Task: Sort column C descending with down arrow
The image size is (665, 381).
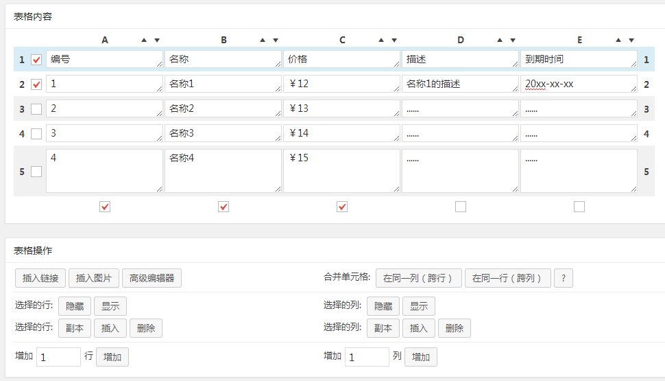Action: click(394, 41)
